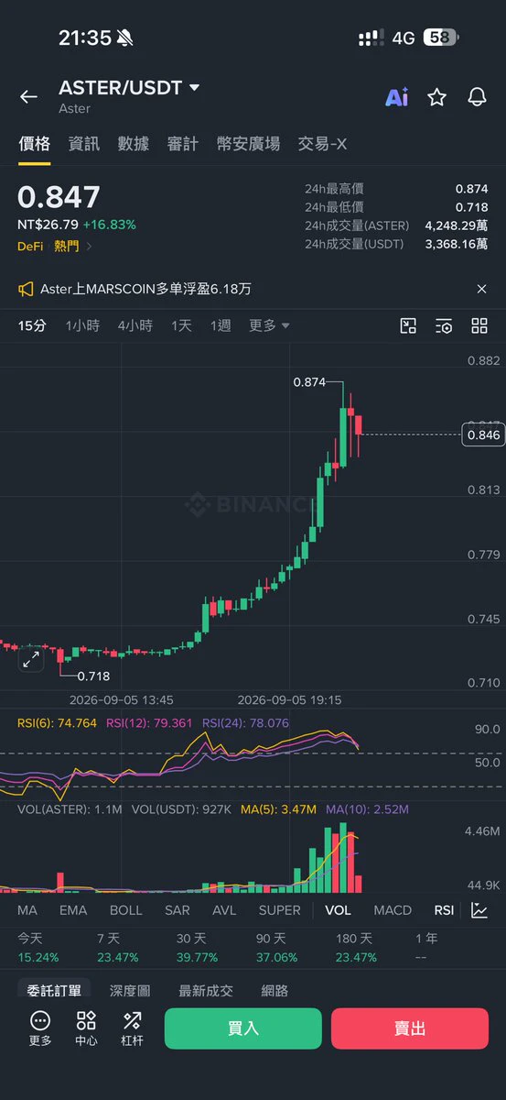Toggle the MA indicator
This screenshot has width=506, height=1100.
point(27,910)
